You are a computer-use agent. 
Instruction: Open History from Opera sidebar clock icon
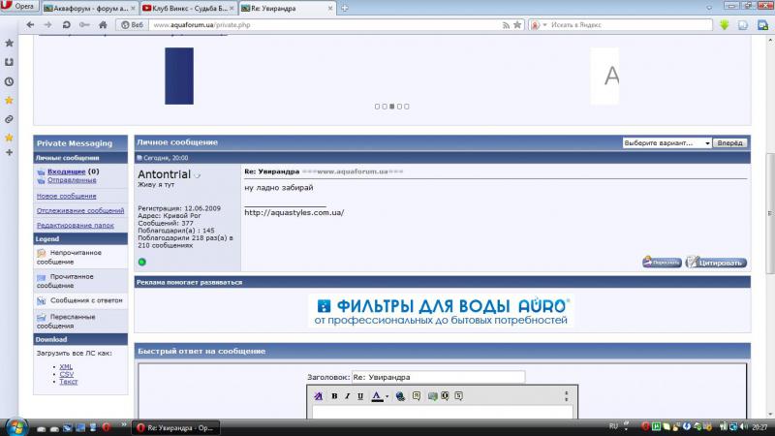(10, 80)
